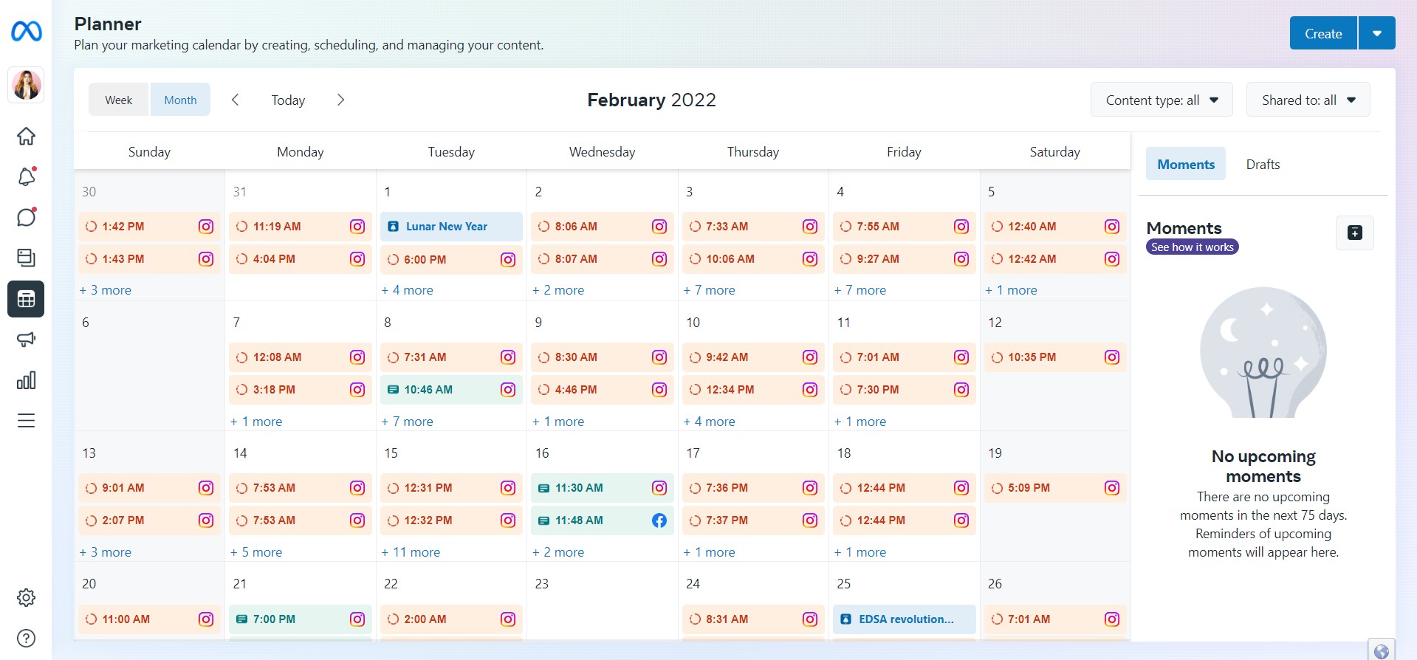The width and height of the screenshot is (1417, 660).
Task: Expand + 2 more on February 16
Action: (x=558, y=552)
